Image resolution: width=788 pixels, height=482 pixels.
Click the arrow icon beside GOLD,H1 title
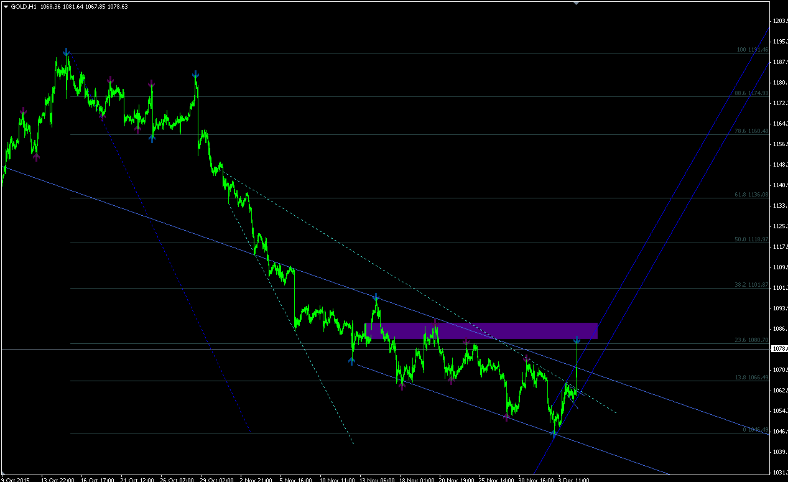6,6
